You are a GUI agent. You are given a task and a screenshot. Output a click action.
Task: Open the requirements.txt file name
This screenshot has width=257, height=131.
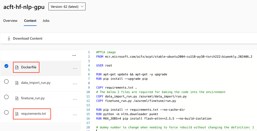[x=33, y=114]
